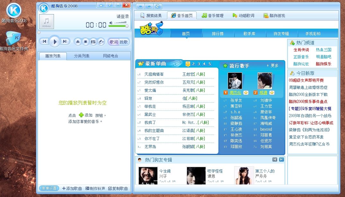Click 添加歌曲 to add songs
The width and height of the screenshot is (345, 197).
click(72, 188)
